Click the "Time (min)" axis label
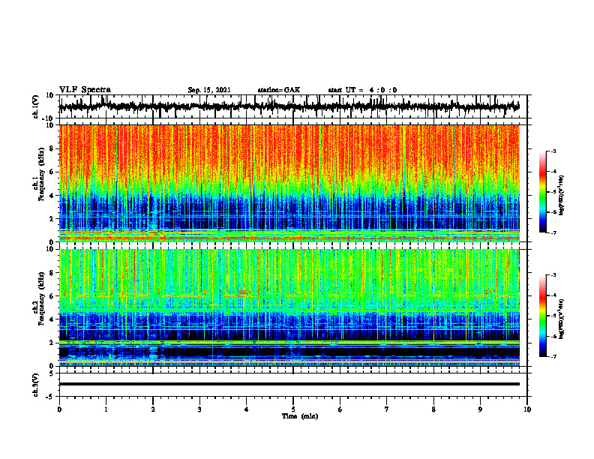The height and width of the screenshot is (459, 594). [300, 416]
